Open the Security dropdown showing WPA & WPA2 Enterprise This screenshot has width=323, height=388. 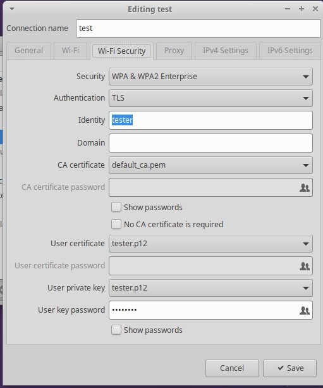click(210, 77)
